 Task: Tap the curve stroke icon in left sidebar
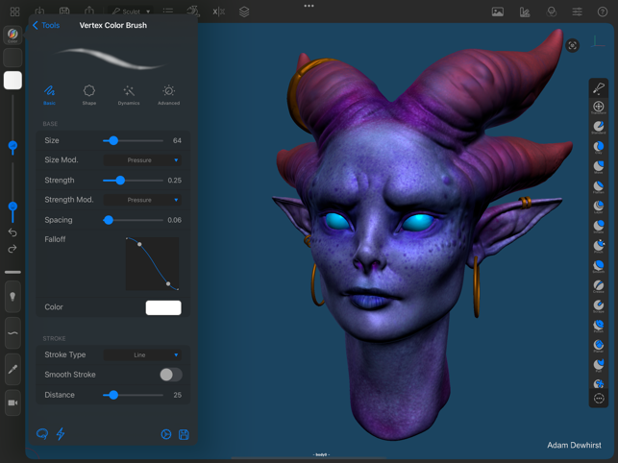coord(12,333)
